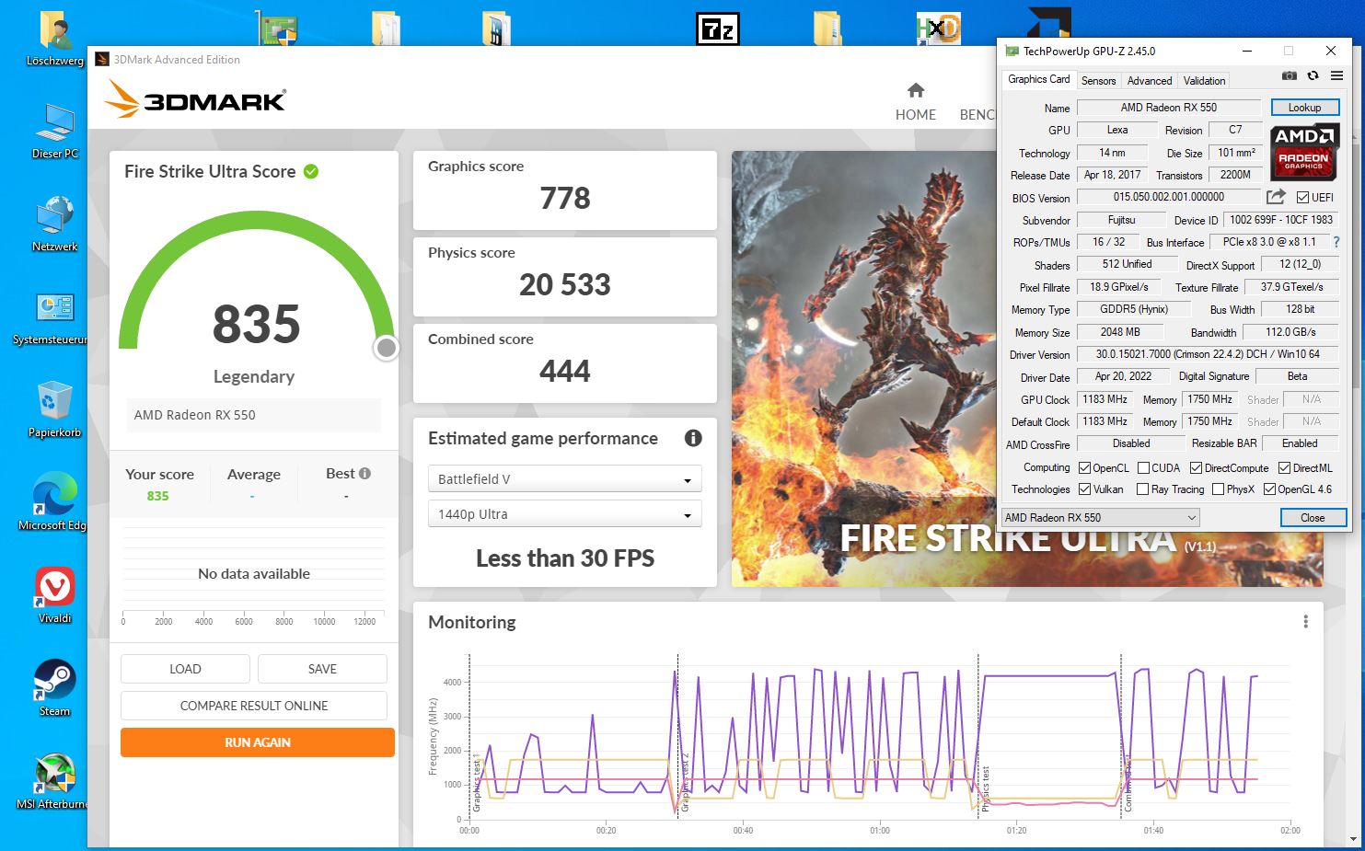Open the HxD desktop icon
This screenshot has height=851, width=1365.
pyautogui.click(x=937, y=29)
